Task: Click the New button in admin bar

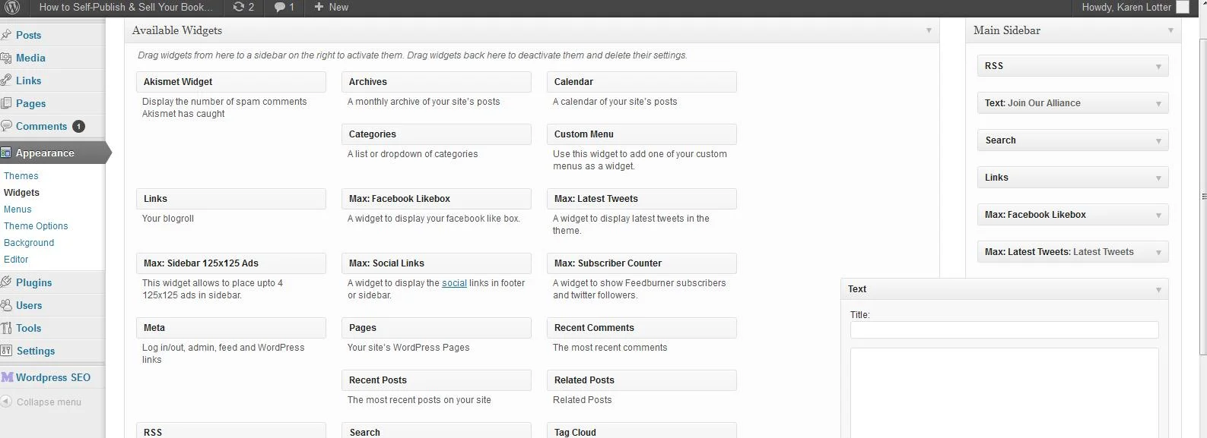Action: [332, 7]
